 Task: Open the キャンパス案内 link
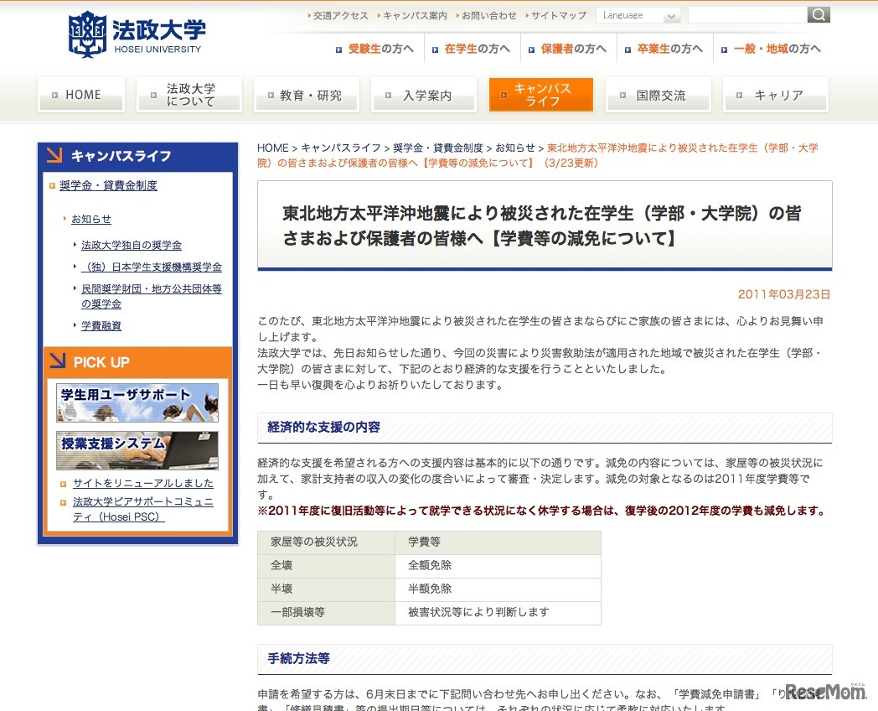pos(415,16)
